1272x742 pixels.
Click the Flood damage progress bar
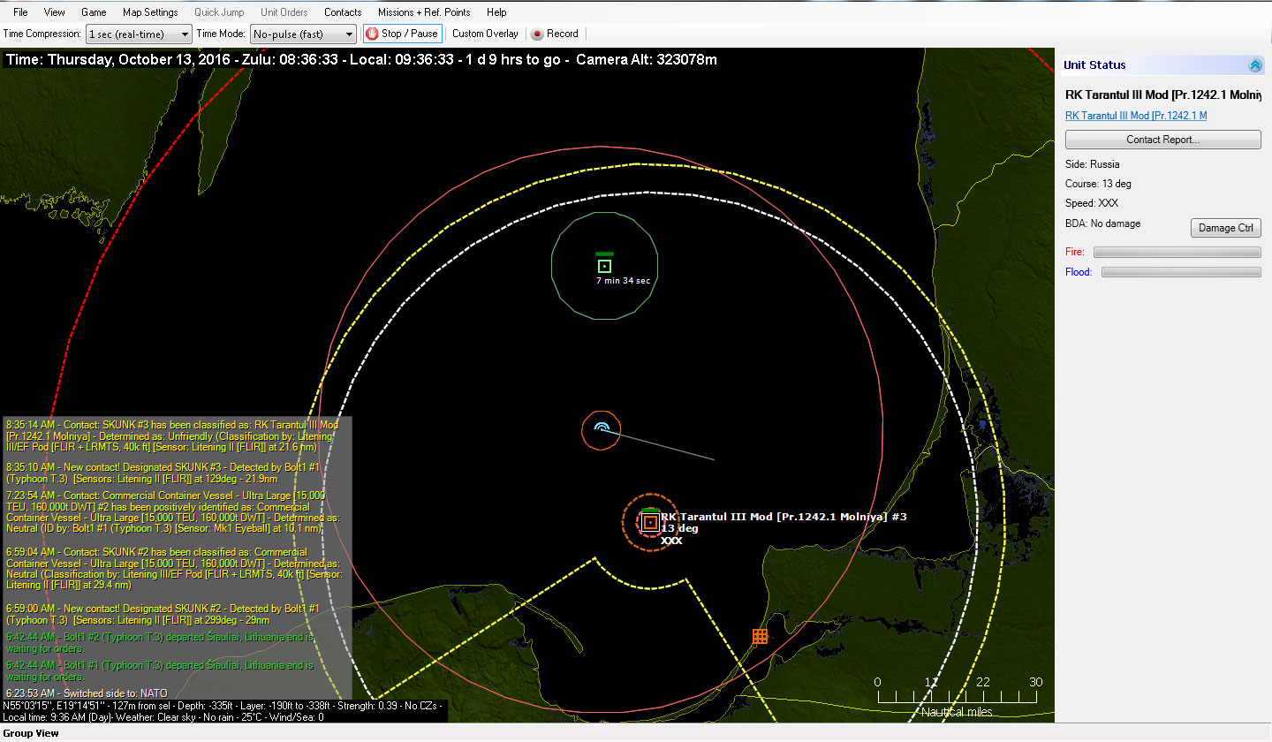(x=1181, y=272)
